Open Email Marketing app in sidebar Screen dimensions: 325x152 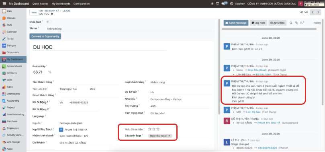[13, 114]
